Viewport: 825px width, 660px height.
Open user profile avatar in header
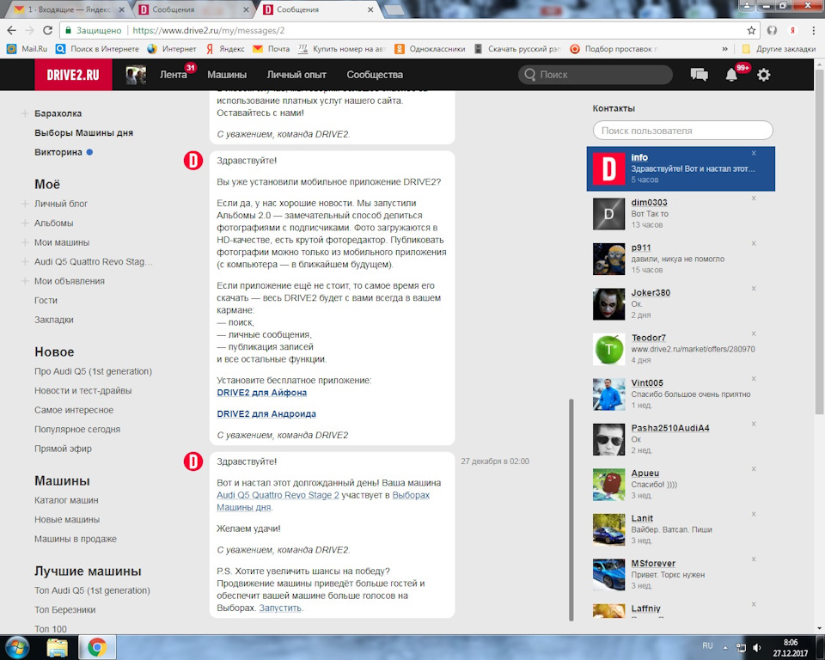(x=136, y=75)
